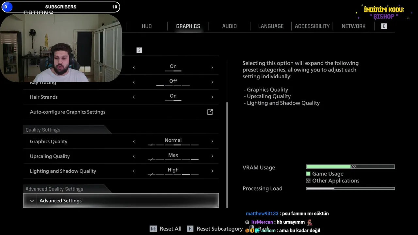
Task: Toggle Ray Tracing Off value
Action: coord(173,81)
